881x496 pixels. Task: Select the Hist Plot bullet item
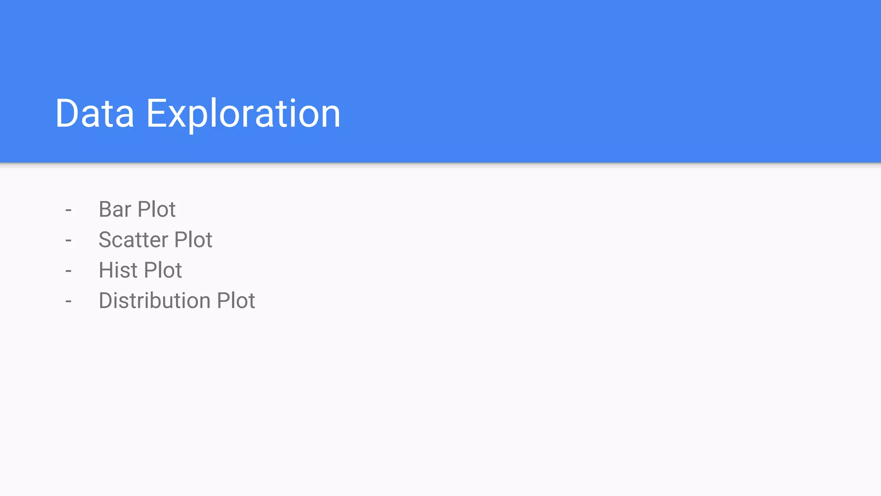click(140, 270)
